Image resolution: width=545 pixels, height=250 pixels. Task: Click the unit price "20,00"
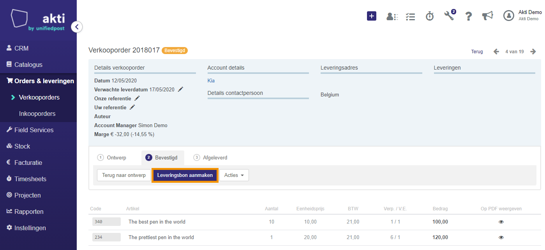[x=310, y=238]
